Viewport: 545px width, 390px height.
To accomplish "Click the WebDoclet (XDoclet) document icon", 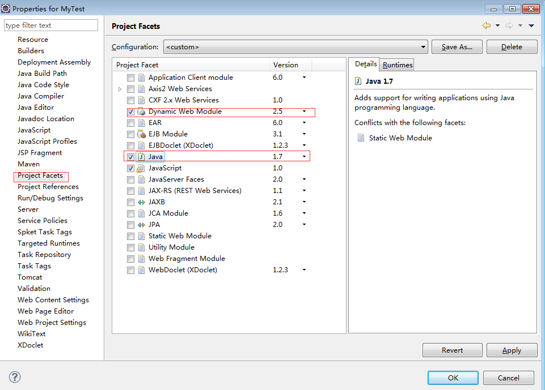I will click(141, 270).
